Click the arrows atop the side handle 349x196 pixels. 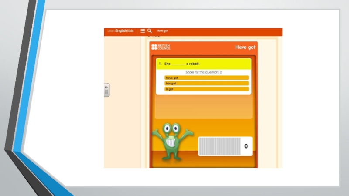pos(106,87)
